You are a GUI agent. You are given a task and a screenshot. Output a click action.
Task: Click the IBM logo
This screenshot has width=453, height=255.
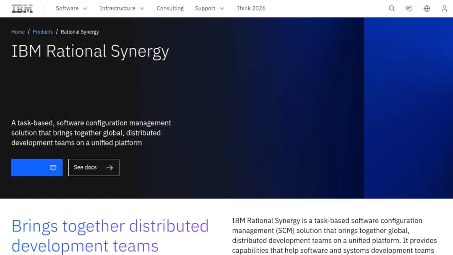point(22,9)
